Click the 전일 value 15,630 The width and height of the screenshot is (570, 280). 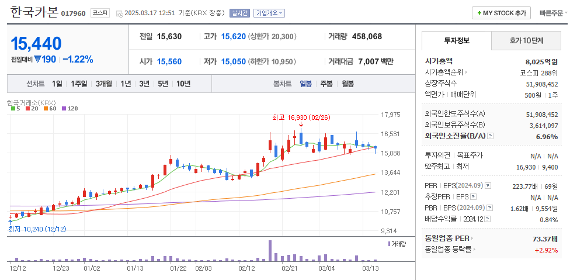click(x=169, y=36)
